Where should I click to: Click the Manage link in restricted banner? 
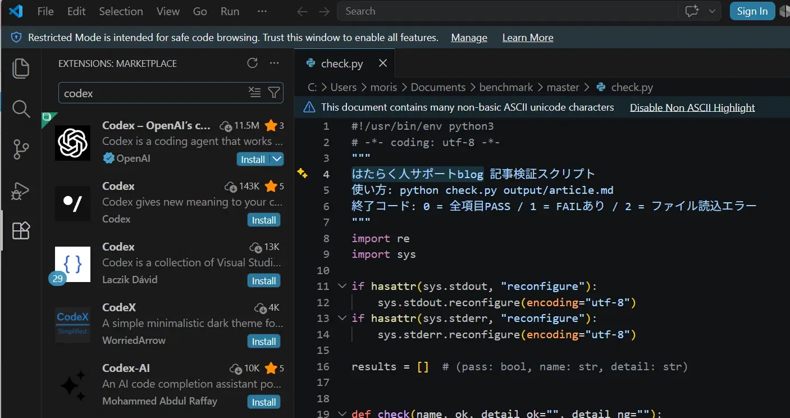[469, 38]
